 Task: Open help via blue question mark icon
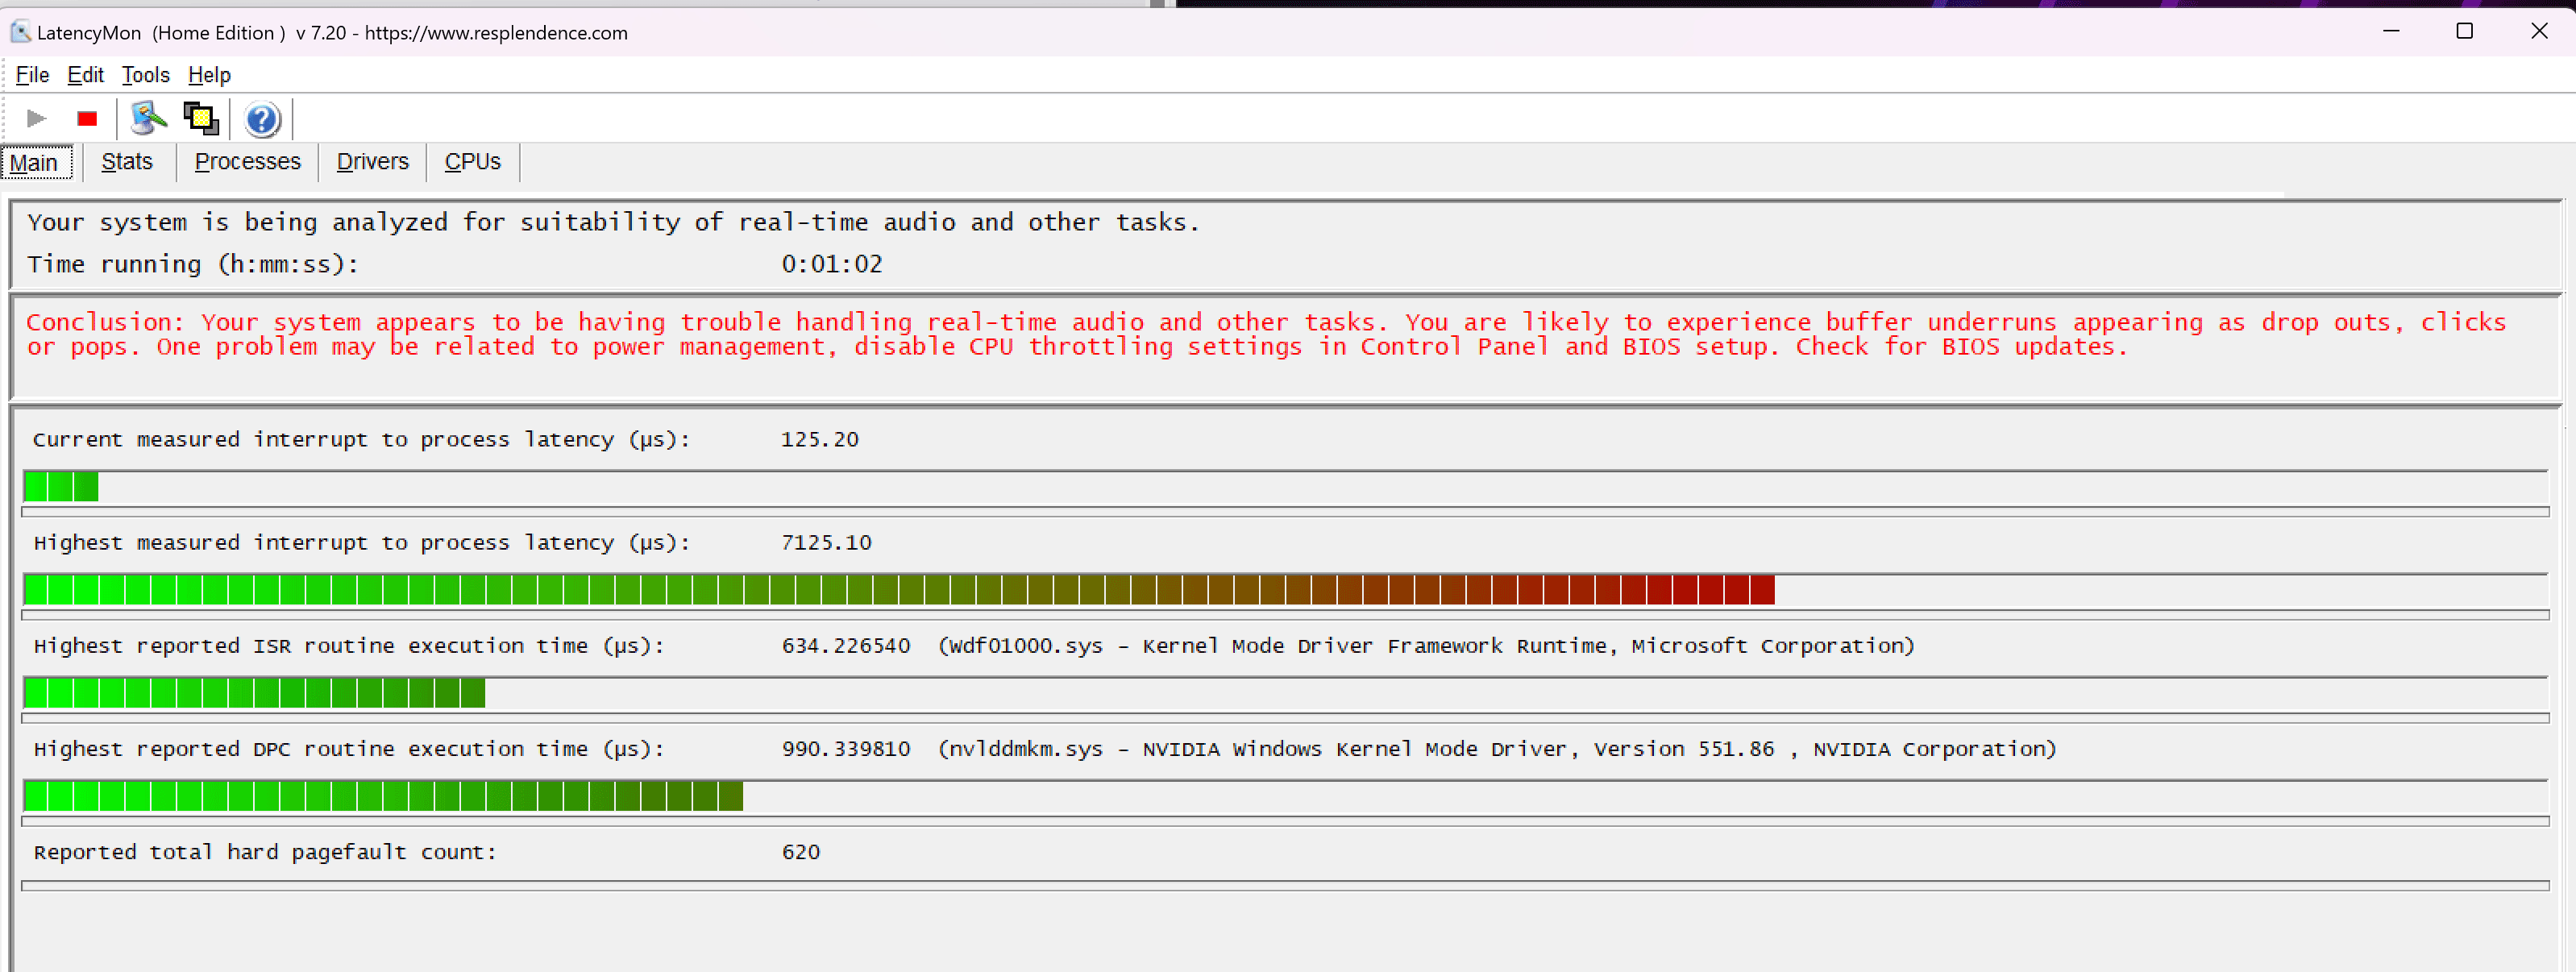pos(262,120)
